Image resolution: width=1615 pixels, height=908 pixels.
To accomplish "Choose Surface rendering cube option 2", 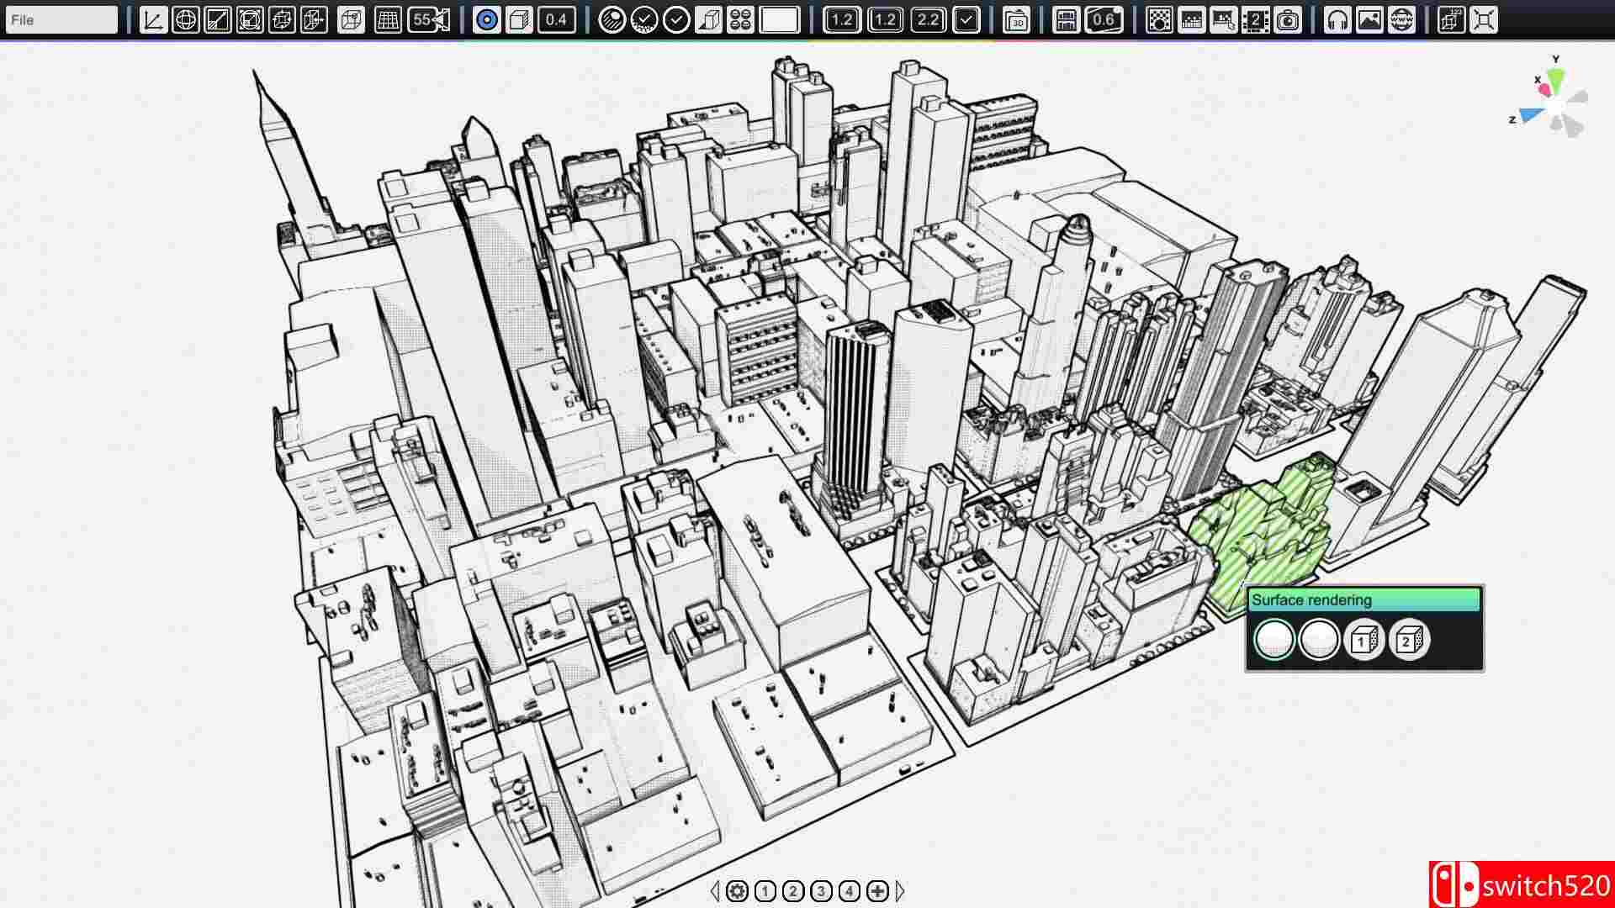I will pos(1408,641).
